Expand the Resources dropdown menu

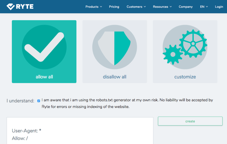point(162,7)
